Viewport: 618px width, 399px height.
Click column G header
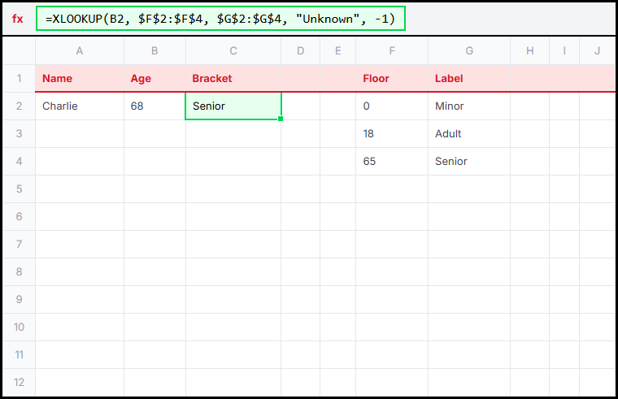[469, 51]
